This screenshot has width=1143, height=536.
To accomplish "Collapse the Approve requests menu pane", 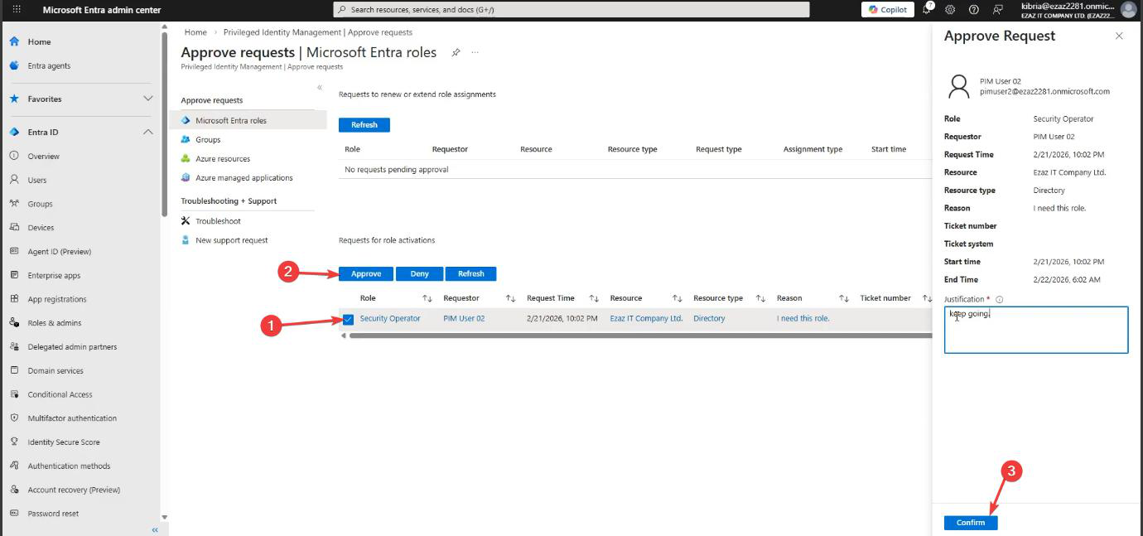I will [x=320, y=88].
